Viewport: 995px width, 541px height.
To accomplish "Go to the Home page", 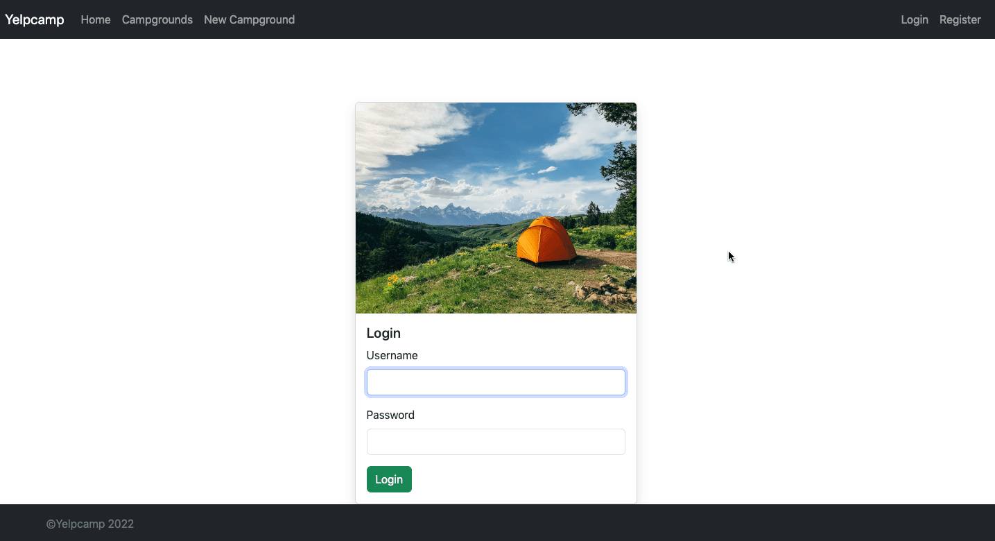I will point(96,19).
